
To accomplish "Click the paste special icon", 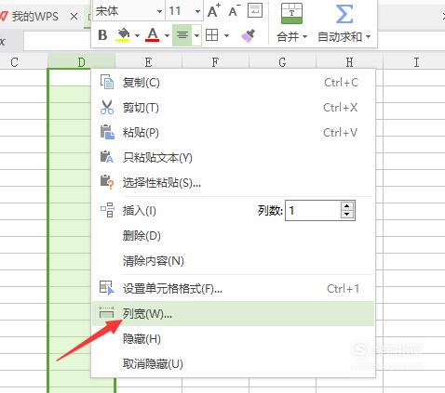I will pyautogui.click(x=107, y=182).
